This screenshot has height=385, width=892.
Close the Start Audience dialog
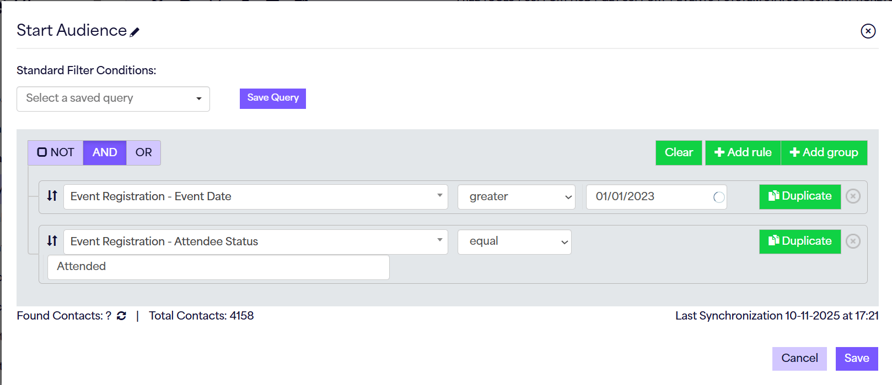pyautogui.click(x=868, y=31)
